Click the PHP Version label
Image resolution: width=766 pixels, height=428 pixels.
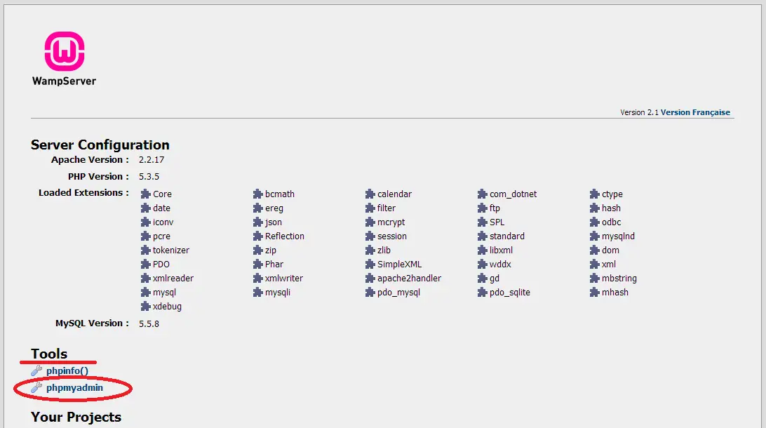coord(98,176)
